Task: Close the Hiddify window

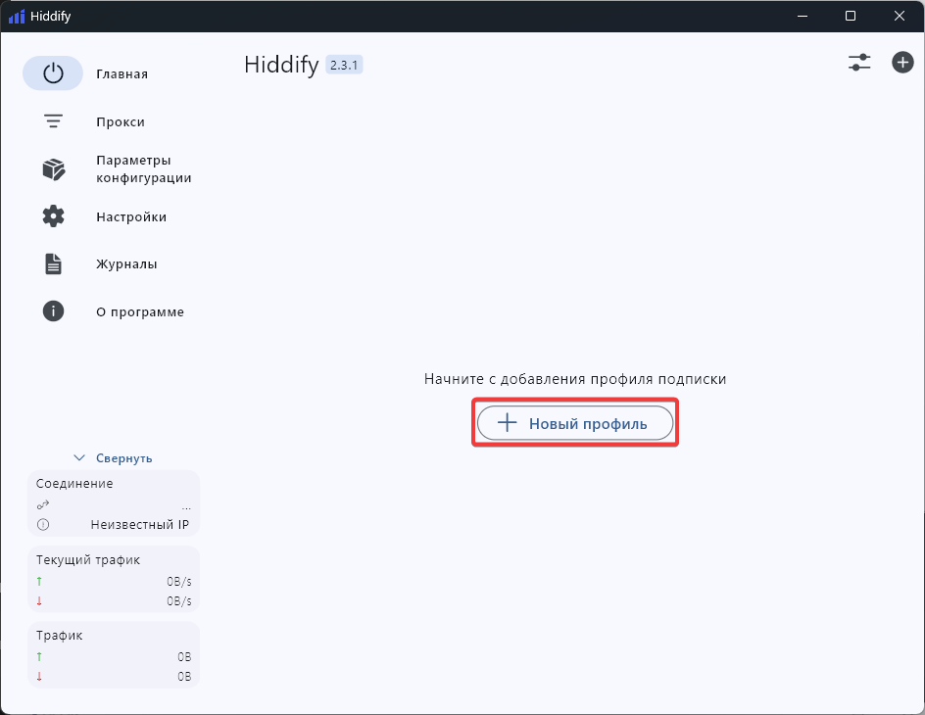Action: [x=900, y=16]
